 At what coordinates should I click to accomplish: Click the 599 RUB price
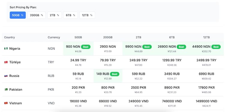(x=139, y=74)
